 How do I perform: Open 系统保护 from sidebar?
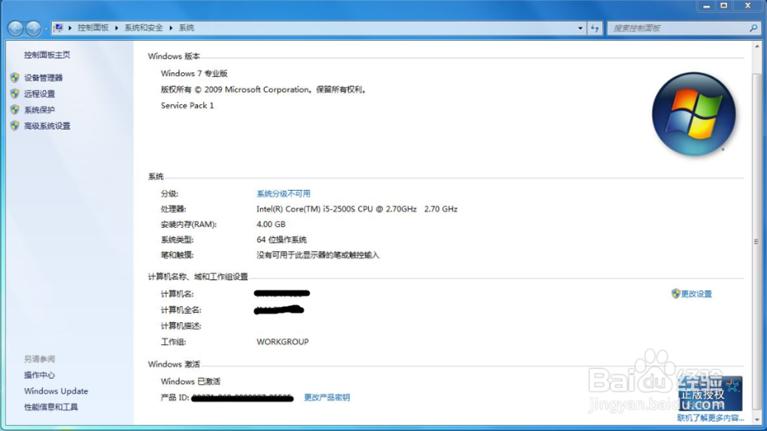click(40, 110)
